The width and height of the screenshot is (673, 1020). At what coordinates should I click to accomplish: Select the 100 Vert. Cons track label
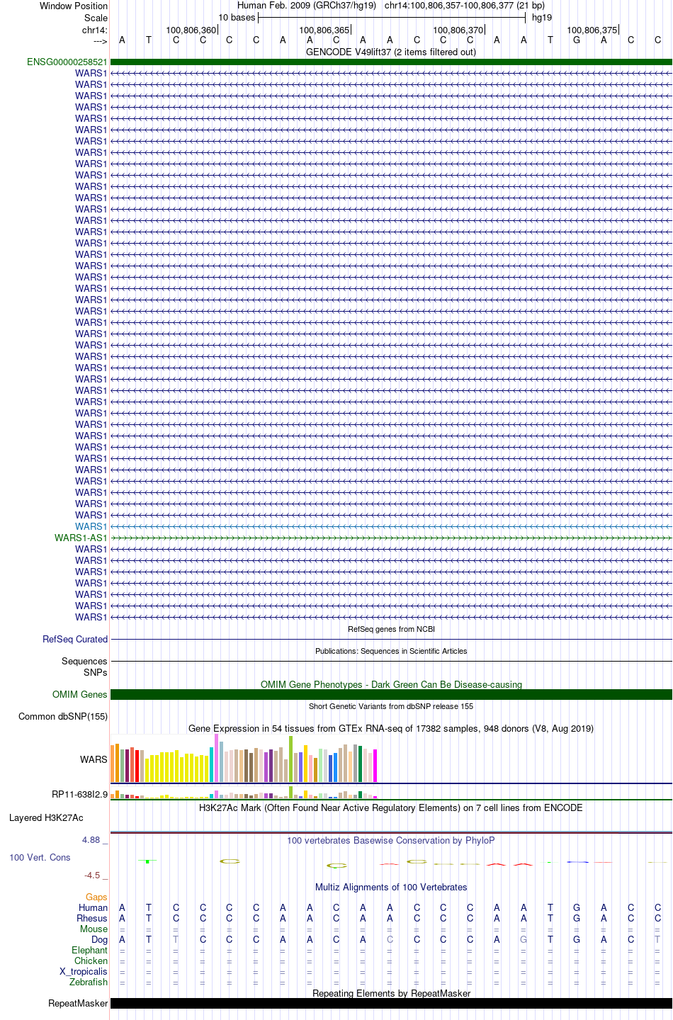coord(40,857)
